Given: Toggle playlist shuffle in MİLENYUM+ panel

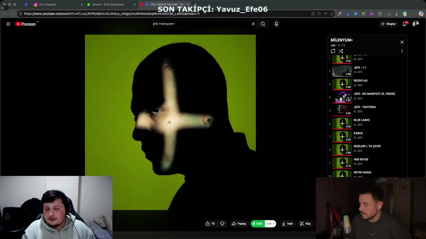Looking at the screenshot, I should [341, 51].
